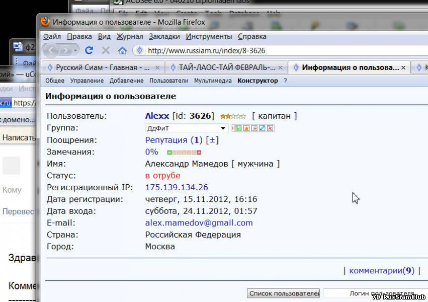Open the Пользователи admin bar menu
Image resolution: width=428 pixels, height=302 pixels.
[x=168, y=81]
